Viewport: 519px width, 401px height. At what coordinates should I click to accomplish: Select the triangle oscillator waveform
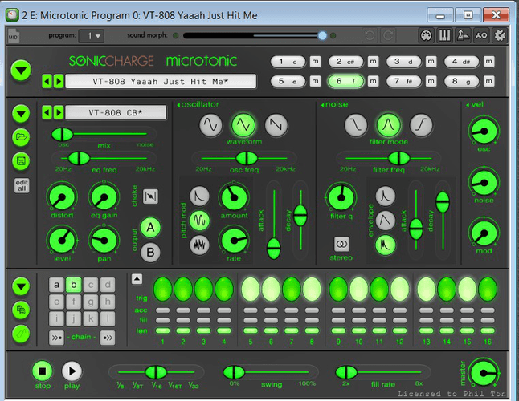point(243,125)
